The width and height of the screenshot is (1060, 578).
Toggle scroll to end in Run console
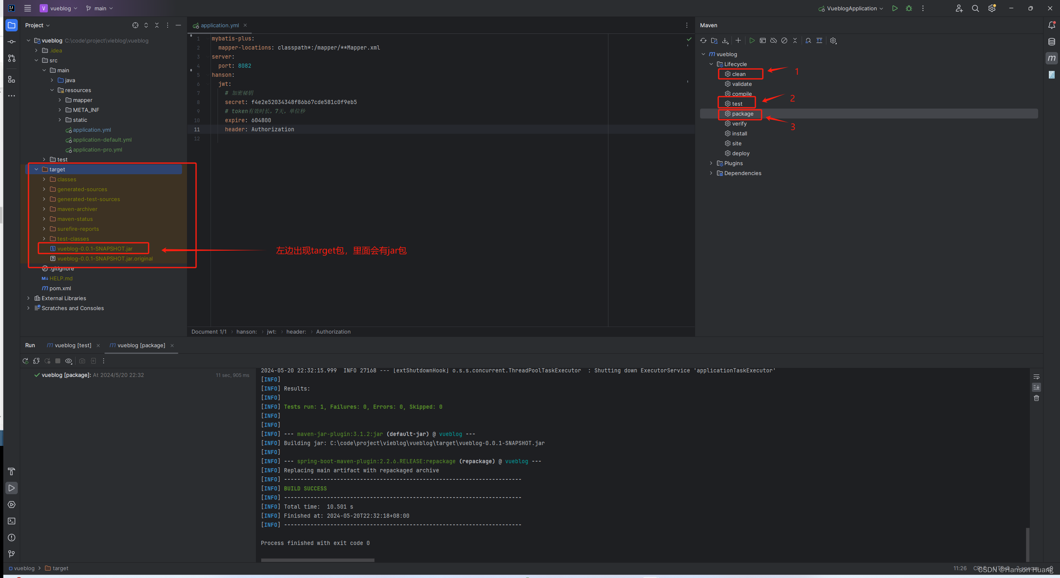(x=1036, y=387)
